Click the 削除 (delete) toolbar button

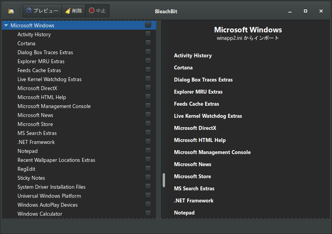tap(74, 11)
